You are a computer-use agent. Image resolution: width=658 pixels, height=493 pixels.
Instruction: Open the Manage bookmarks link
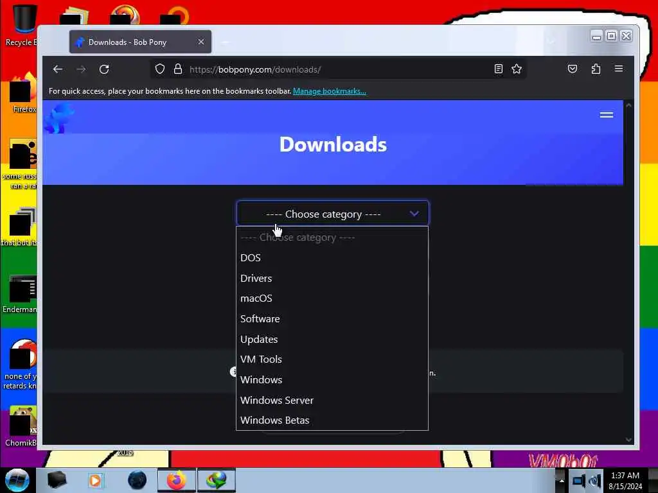pos(330,91)
